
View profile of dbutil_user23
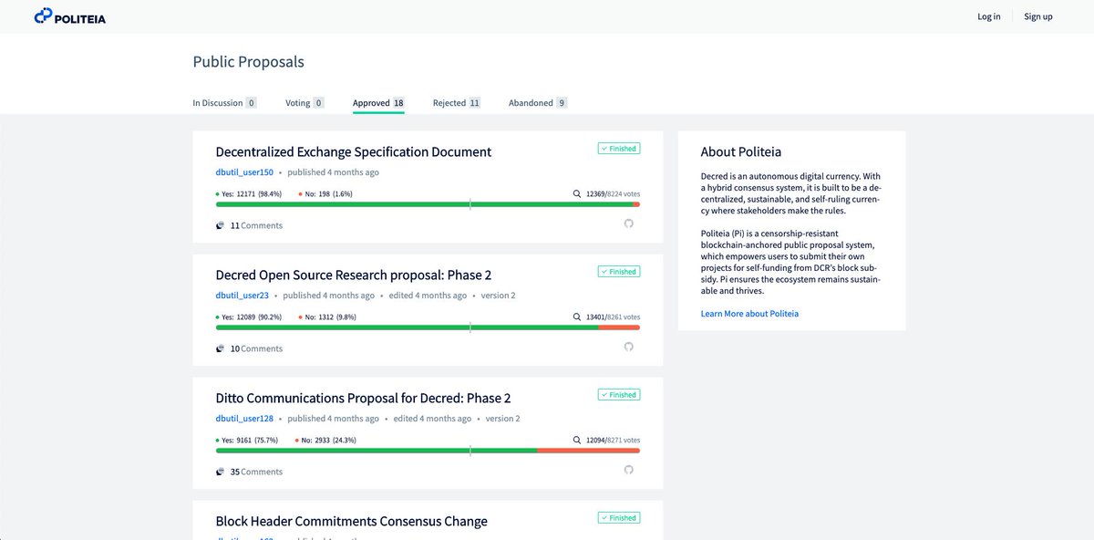click(242, 296)
